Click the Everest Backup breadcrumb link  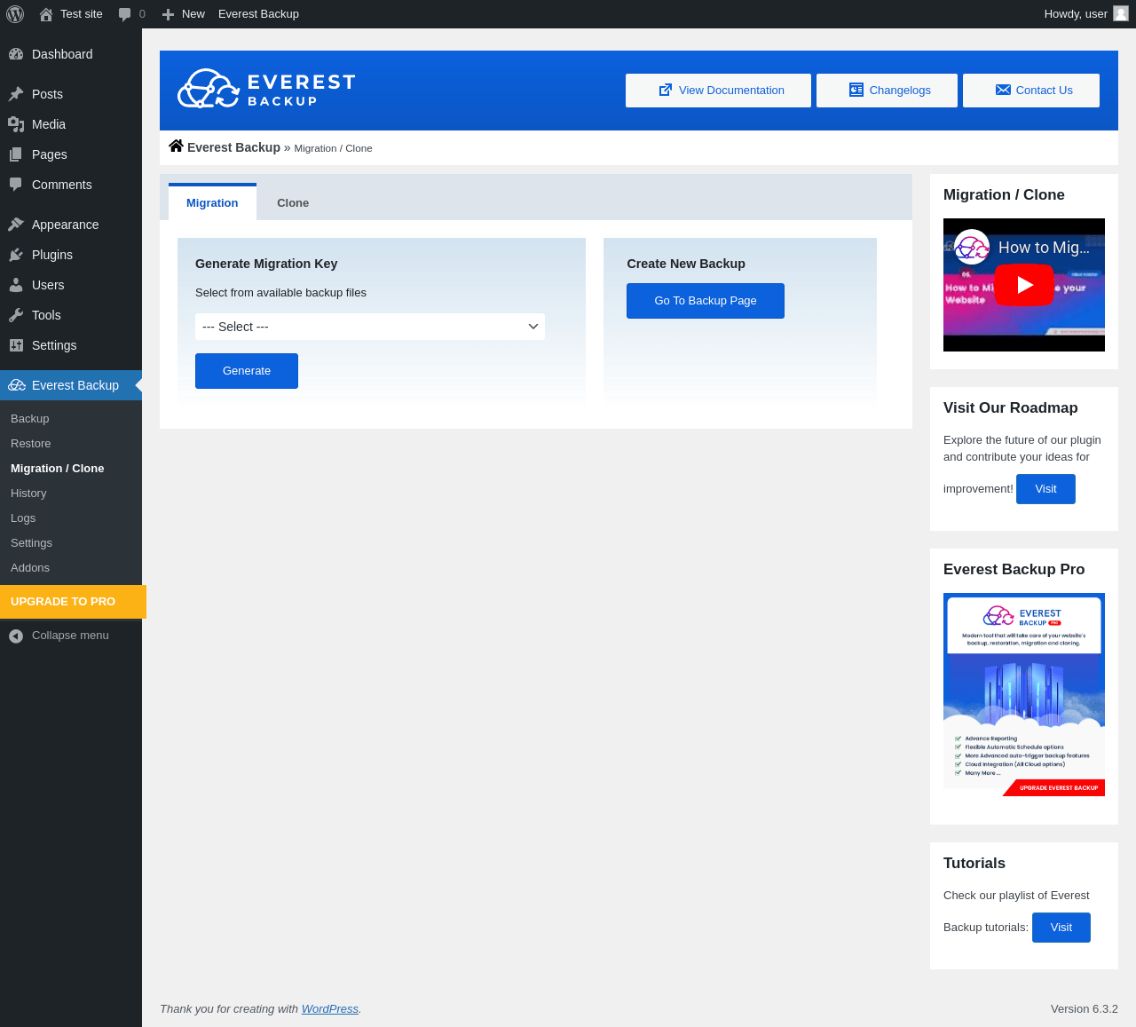pyautogui.click(x=233, y=147)
